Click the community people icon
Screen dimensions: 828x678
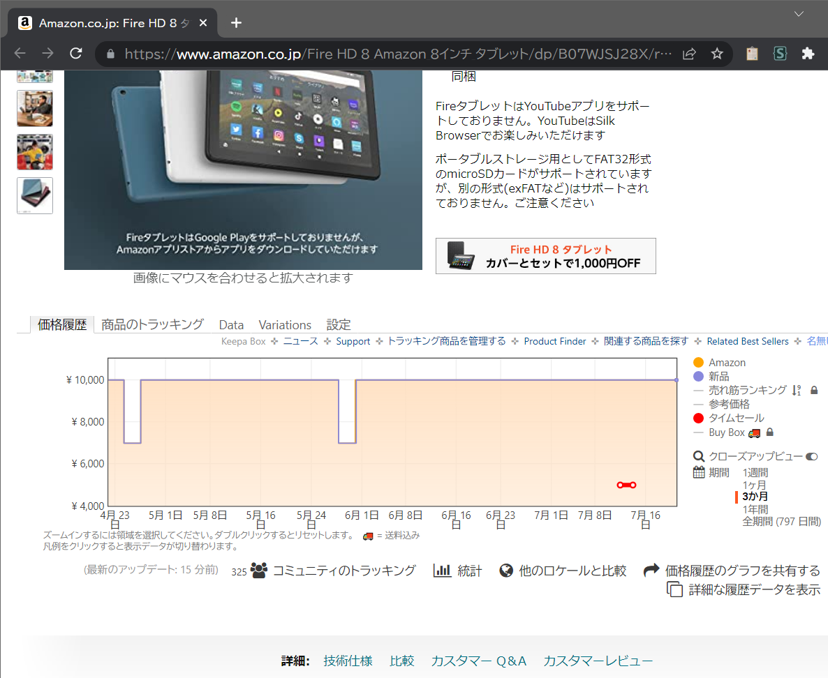pos(259,571)
